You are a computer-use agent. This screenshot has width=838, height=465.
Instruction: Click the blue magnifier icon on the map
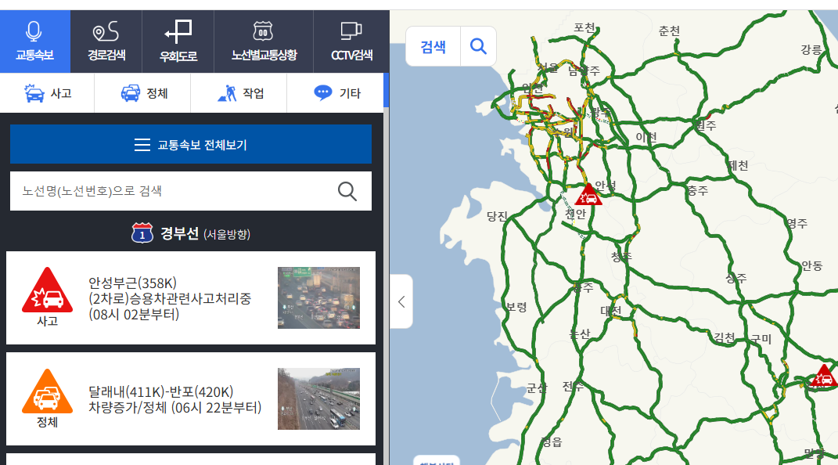478,46
